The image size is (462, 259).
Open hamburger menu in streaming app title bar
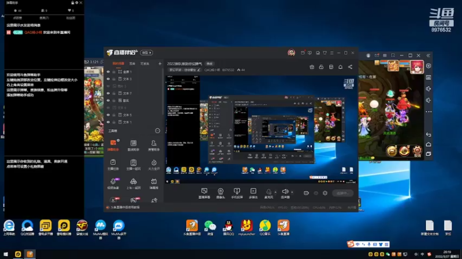(331, 53)
